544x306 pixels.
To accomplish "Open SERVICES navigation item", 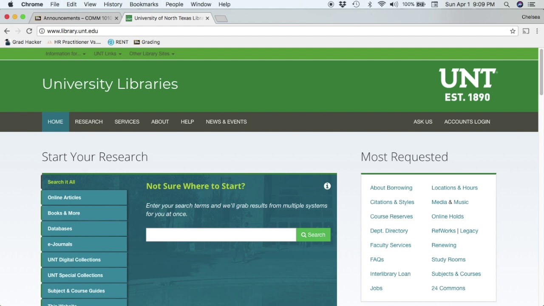I will pyautogui.click(x=127, y=122).
